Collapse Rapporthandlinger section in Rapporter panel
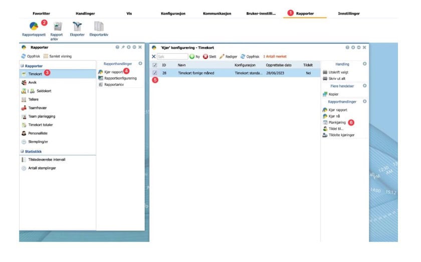 [140, 64]
